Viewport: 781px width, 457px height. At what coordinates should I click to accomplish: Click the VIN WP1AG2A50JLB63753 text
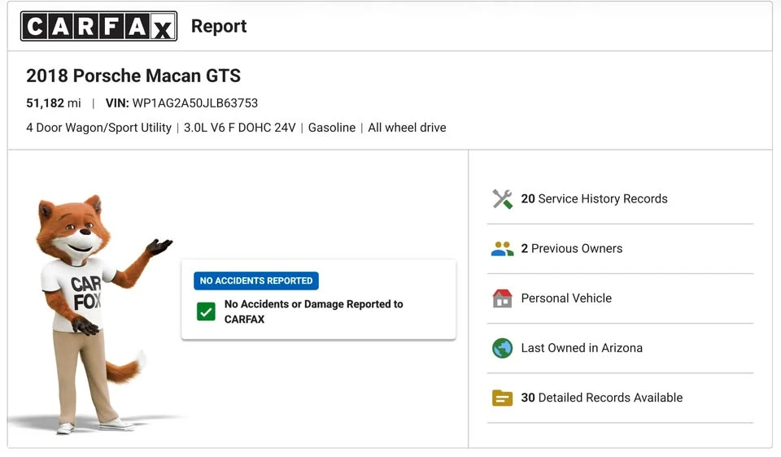[x=181, y=103]
